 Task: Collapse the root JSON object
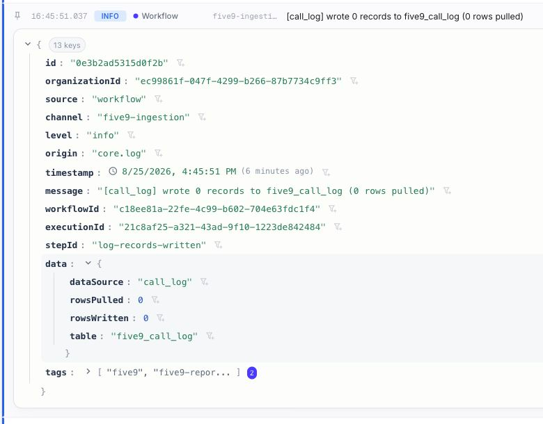point(28,44)
